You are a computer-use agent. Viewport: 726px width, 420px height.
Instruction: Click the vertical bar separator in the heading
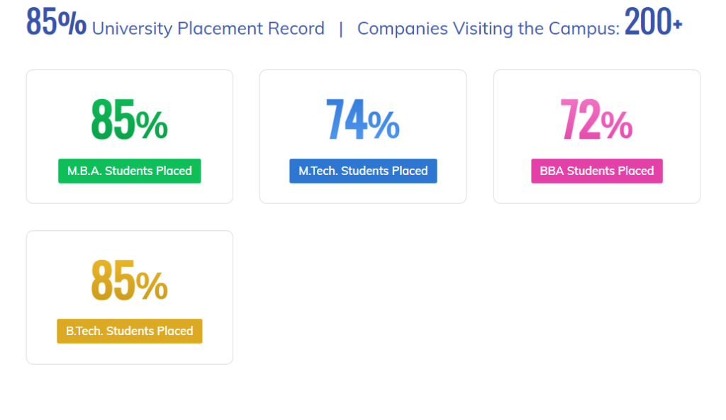(x=341, y=29)
